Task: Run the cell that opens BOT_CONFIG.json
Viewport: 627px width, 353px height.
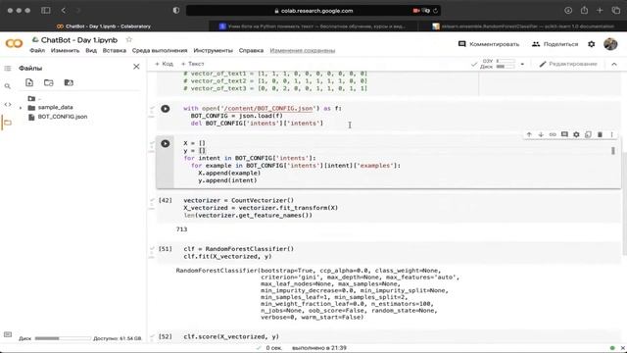Action: coord(166,109)
